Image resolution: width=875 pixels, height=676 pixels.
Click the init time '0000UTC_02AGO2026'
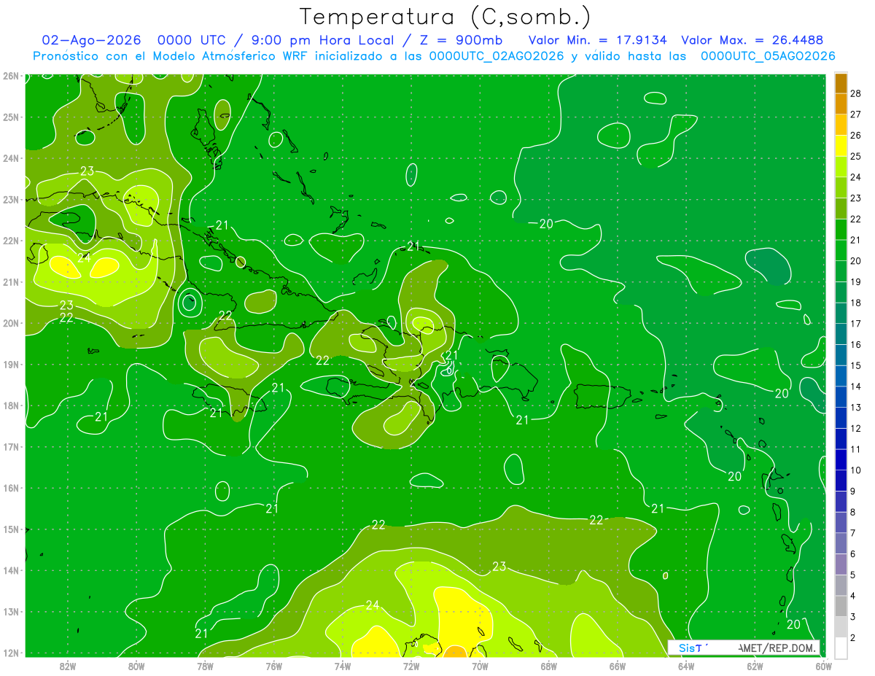496,56
